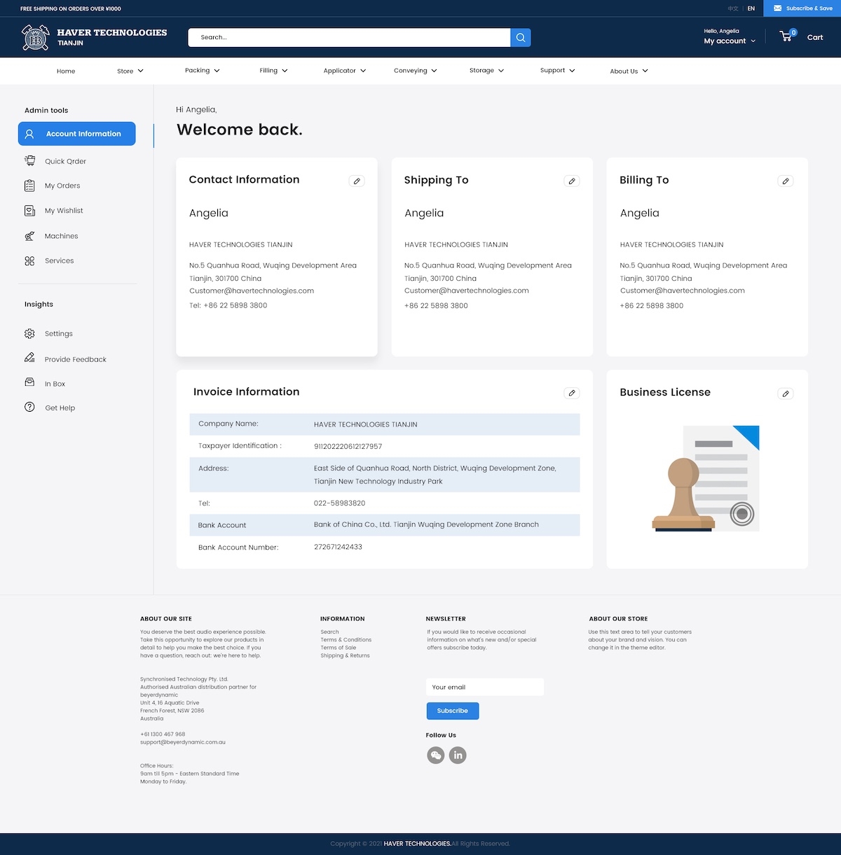This screenshot has height=855, width=841.
Task: Edit the Billing To details
Action: click(786, 181)
